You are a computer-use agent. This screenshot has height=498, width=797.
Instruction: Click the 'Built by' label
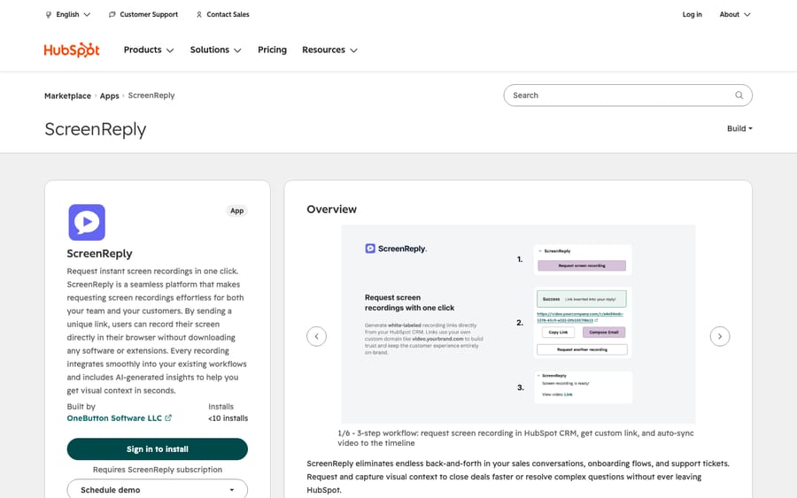[81, 407]
